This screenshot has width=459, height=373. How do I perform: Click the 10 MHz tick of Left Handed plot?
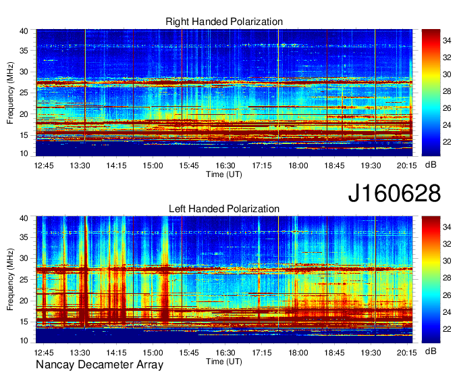[x=24, y=341]
